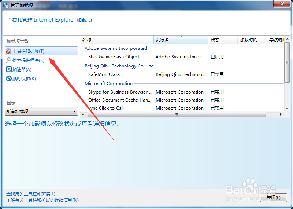Select 工具栏和扩展(T) add-on type

pyautogui.click(x=41, y=51)
